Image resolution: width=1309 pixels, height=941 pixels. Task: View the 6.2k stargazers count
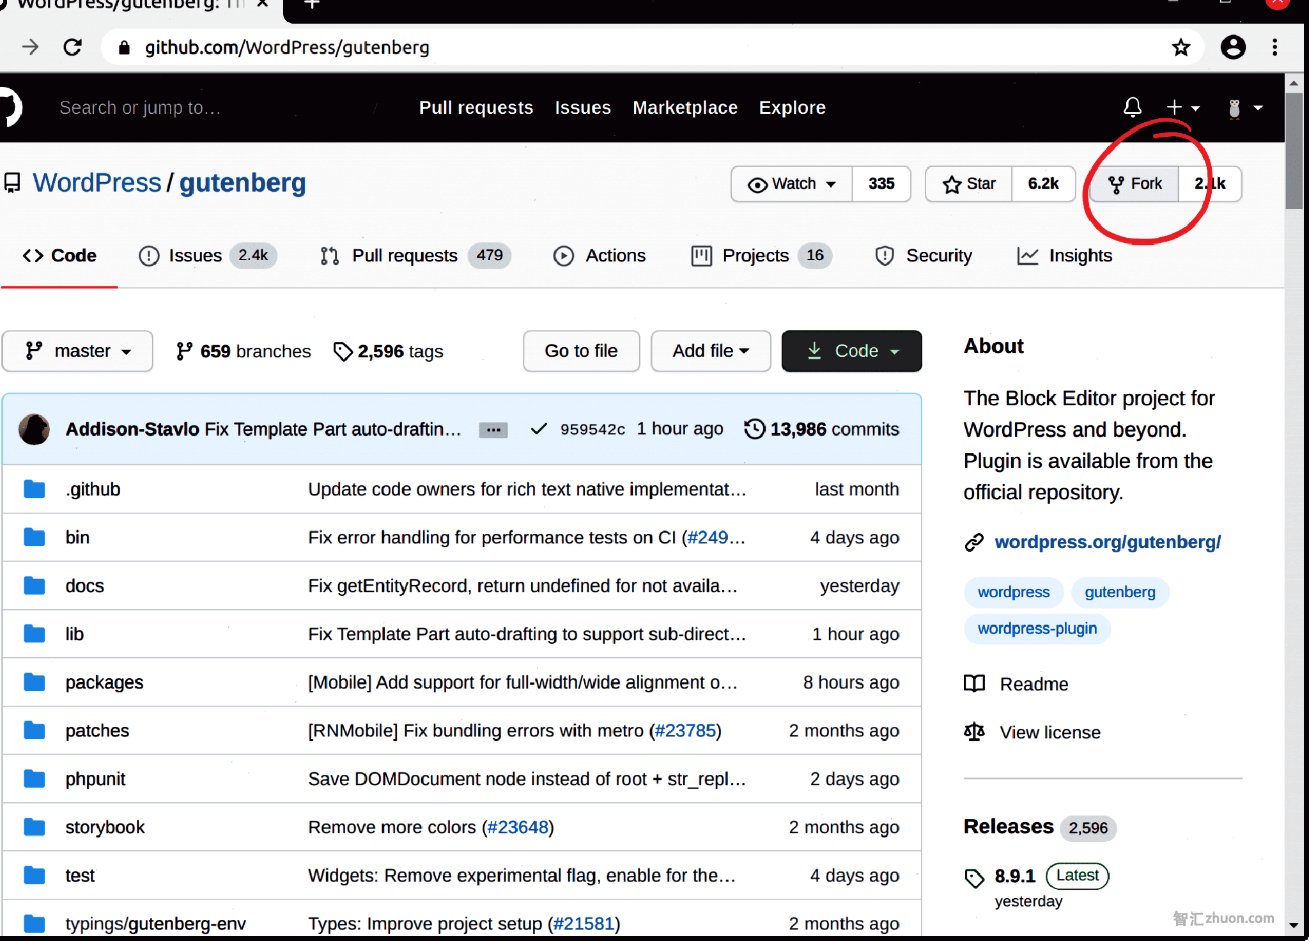point(1043,184)
